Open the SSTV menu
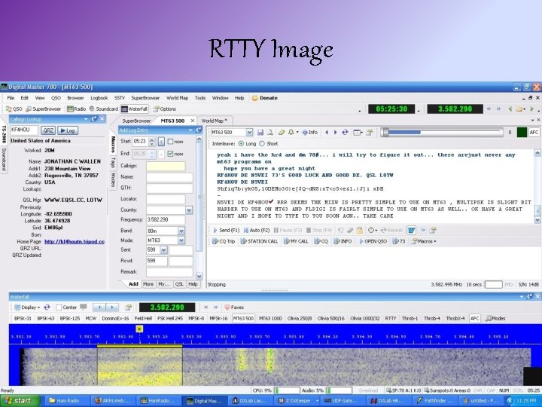 119,98
